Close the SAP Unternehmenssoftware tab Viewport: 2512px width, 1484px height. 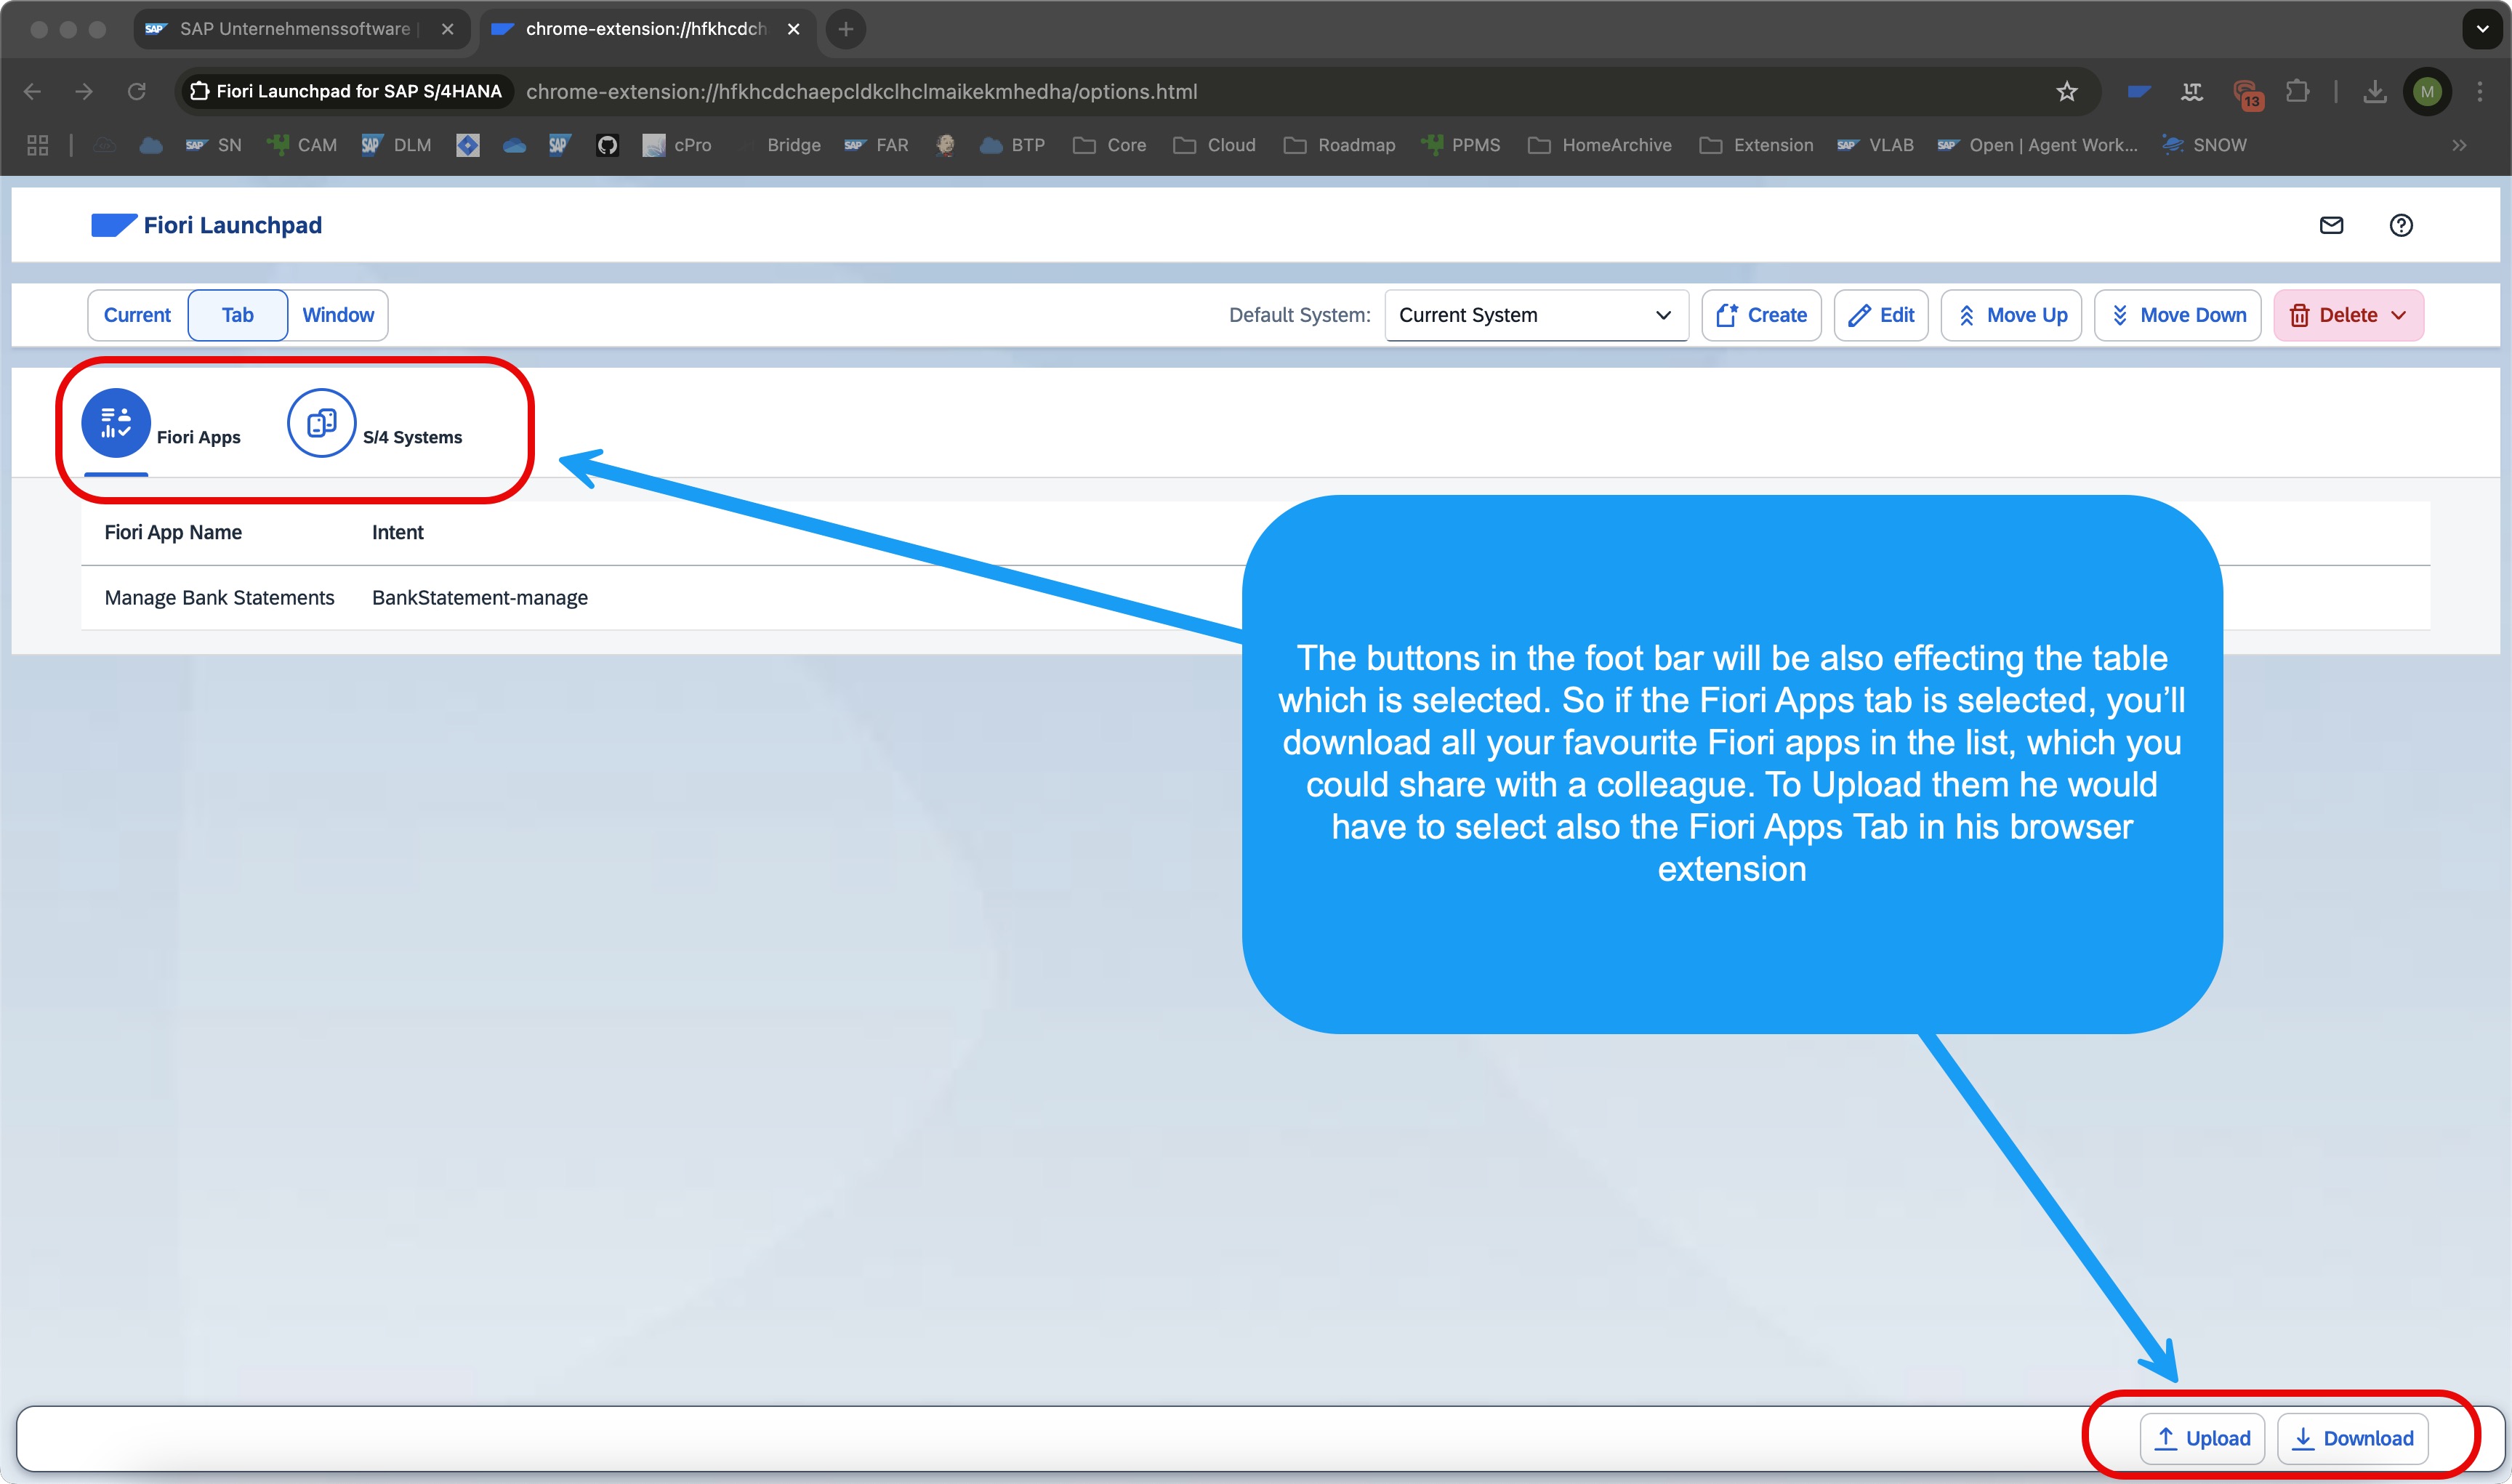[x=447, y=29]
